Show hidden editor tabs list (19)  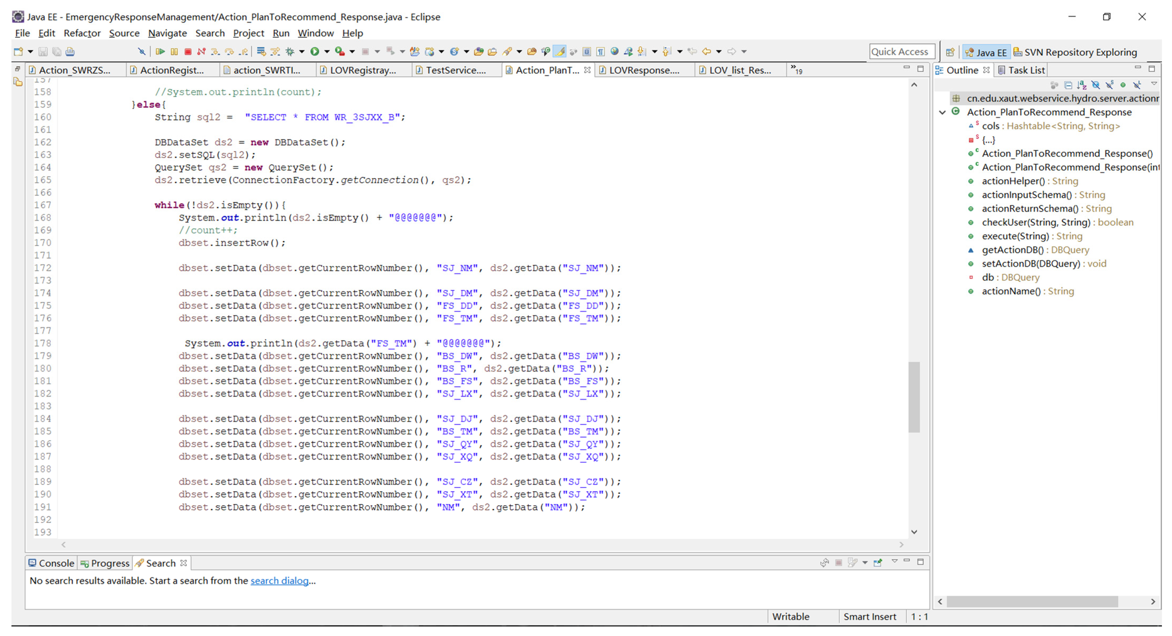point(796,70)
